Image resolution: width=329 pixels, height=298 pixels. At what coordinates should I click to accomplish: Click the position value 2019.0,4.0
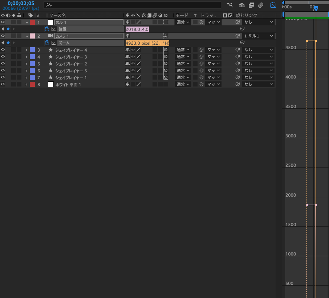click(x=137, y=29)
